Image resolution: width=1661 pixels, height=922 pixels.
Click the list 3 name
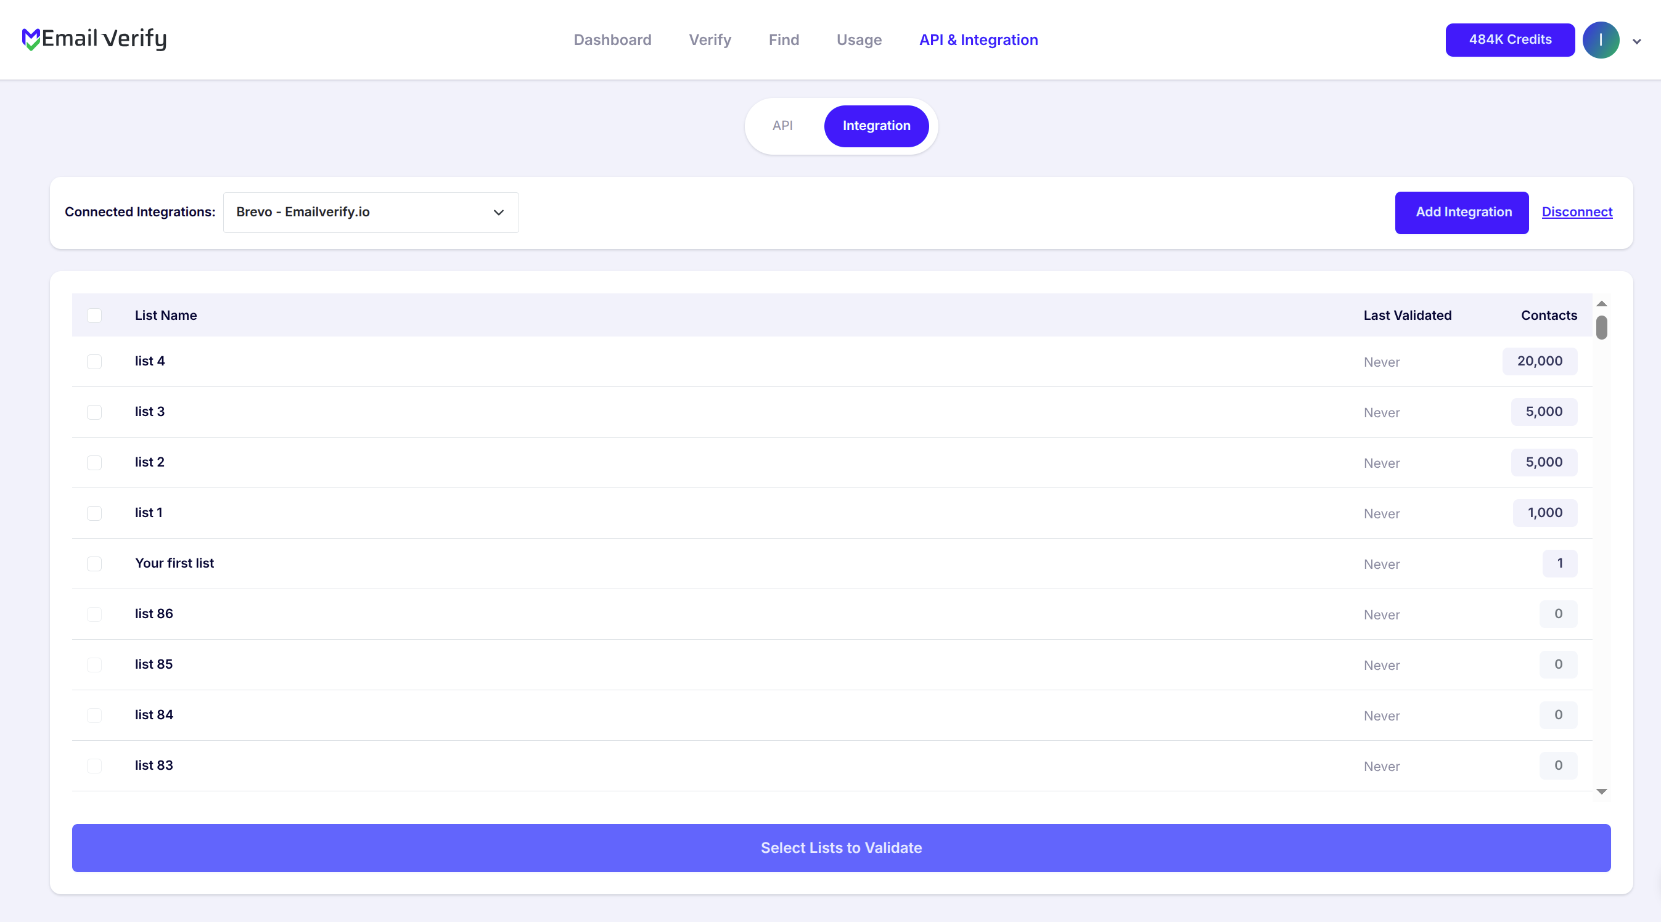pyautogui.click(x=150, y=411)
